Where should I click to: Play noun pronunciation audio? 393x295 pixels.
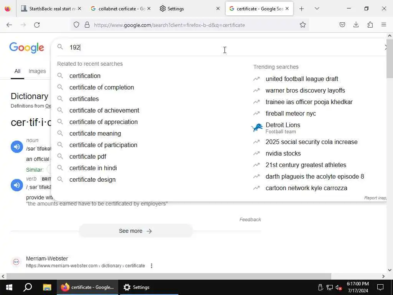17,147
